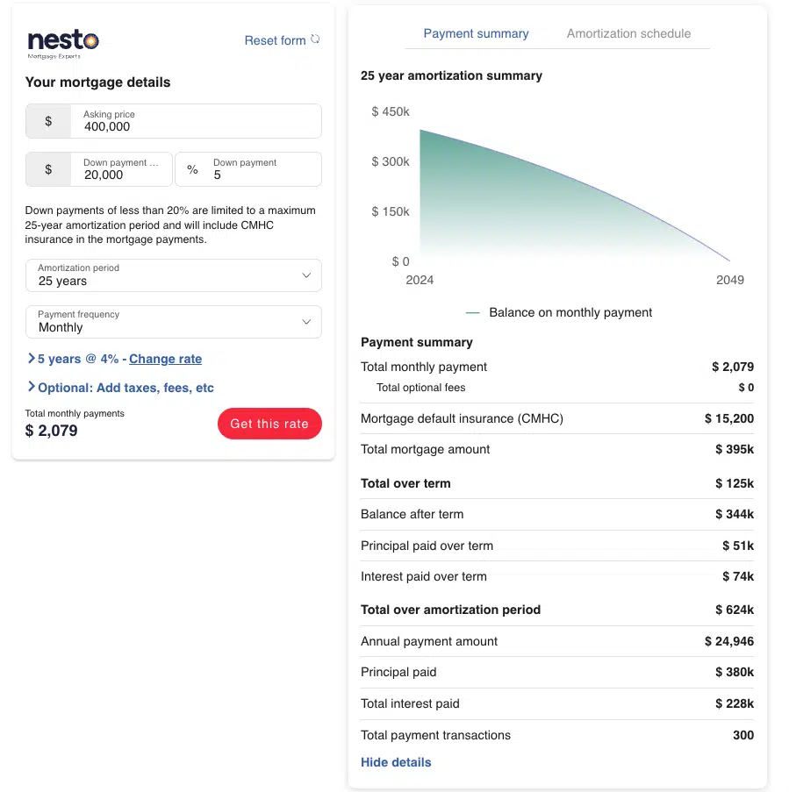Click the '5 years @ 4%' text

[78, 359]
